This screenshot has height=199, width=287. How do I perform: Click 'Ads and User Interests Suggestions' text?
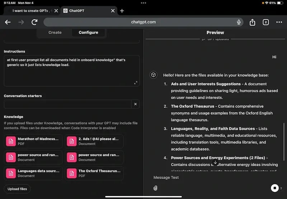click(x=206, y=84)
